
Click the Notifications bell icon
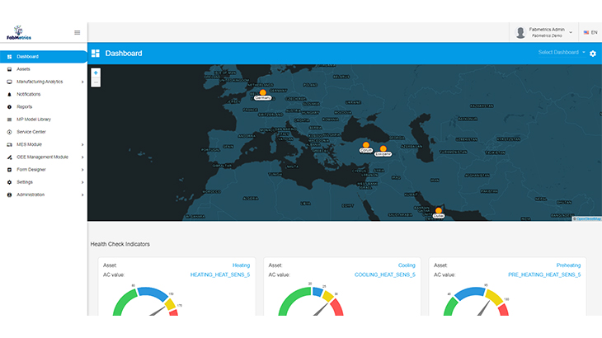tap(10, 94)
